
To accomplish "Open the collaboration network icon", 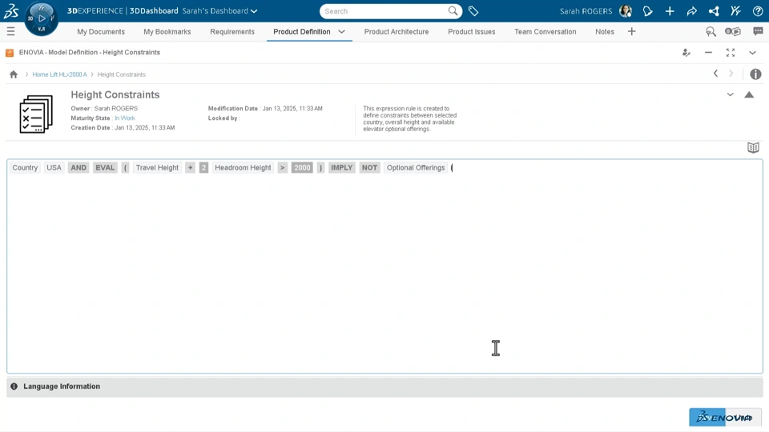I will [x=714, y=10].
